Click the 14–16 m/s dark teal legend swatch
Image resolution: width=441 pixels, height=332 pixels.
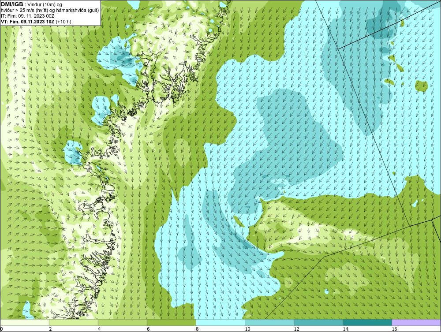[367, 322]
